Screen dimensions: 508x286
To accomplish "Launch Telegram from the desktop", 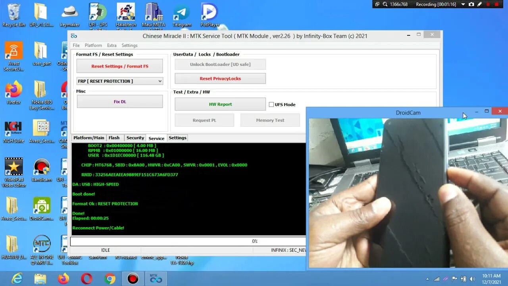I will (182, 15).
